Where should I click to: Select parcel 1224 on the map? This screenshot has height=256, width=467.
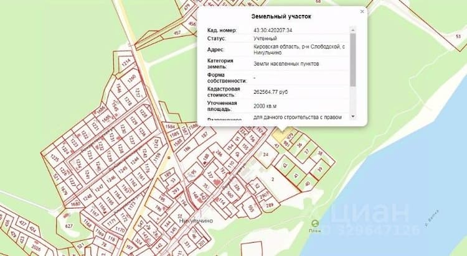(x=65, y=150)
